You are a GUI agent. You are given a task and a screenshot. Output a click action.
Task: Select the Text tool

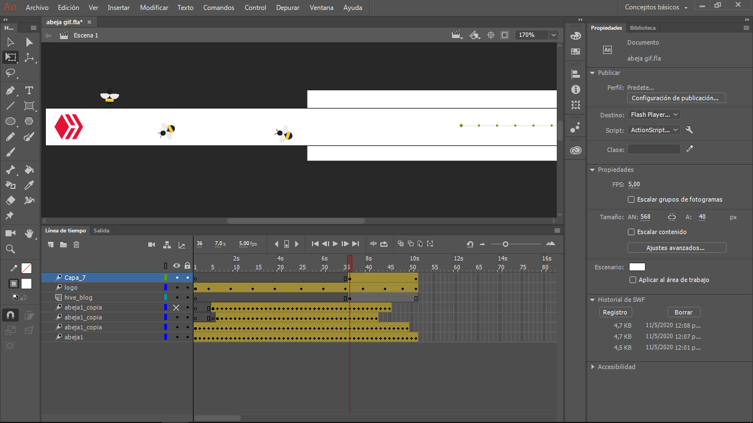pyautogui.click(x=29, y=90)
